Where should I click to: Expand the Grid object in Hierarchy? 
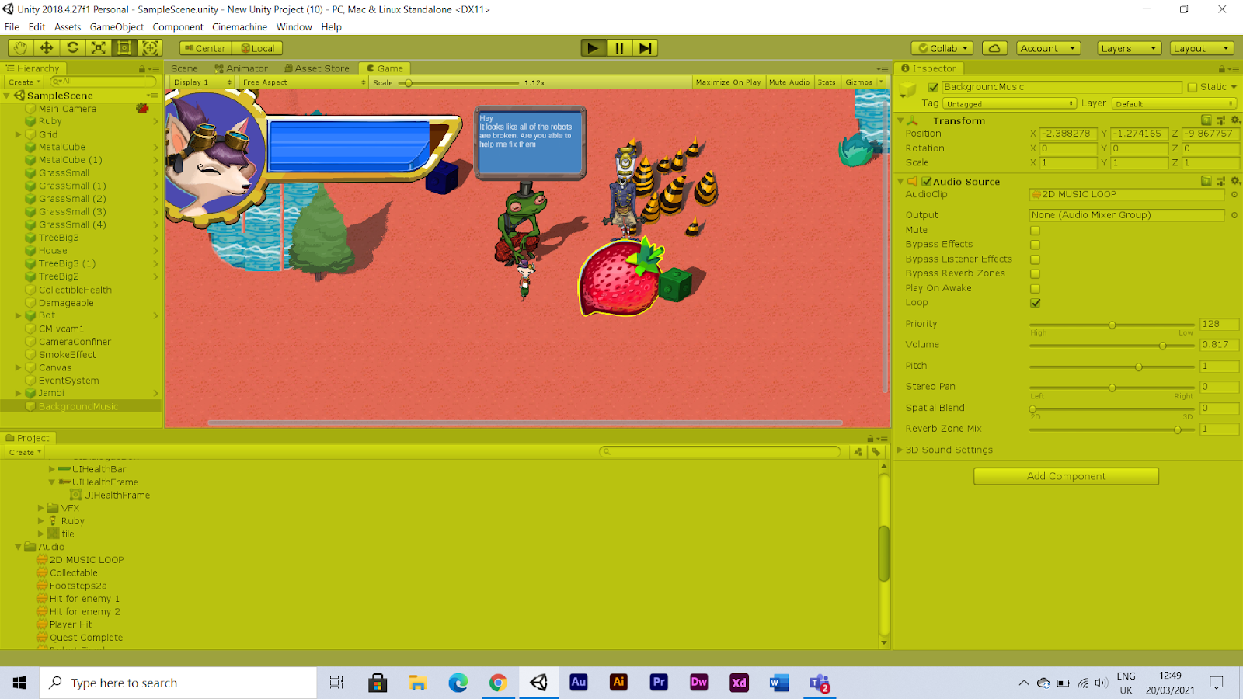click(18, 134)
